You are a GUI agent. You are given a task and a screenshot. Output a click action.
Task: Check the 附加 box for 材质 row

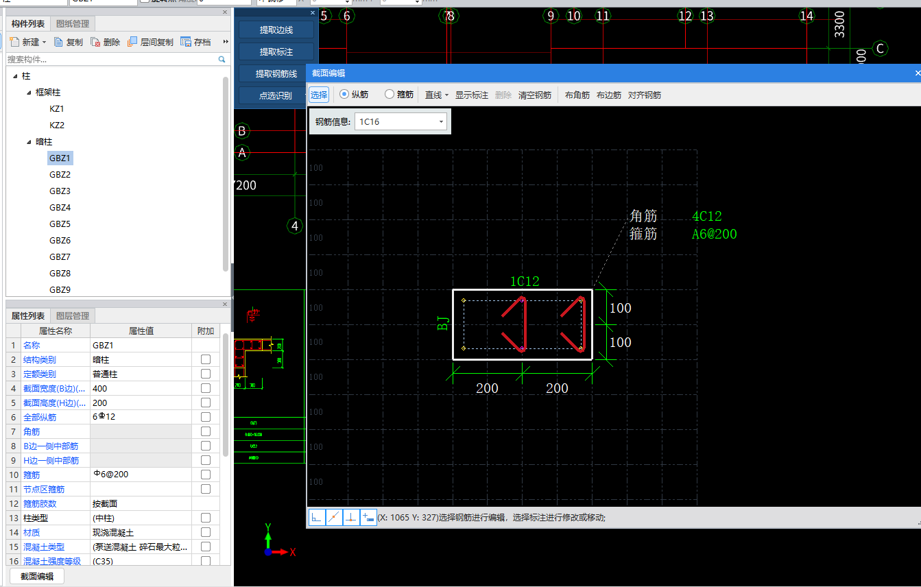(206, 532)
